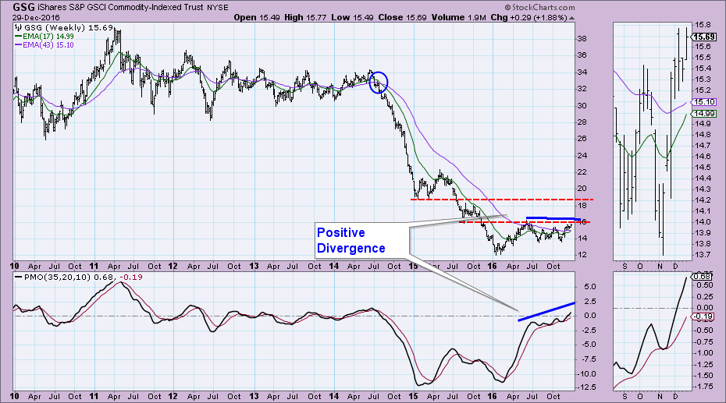Click the 15.8 level on the zoom thumbnail axis
Image resolution: width=726 pixels, height=403 pixels.
(703, 24)
